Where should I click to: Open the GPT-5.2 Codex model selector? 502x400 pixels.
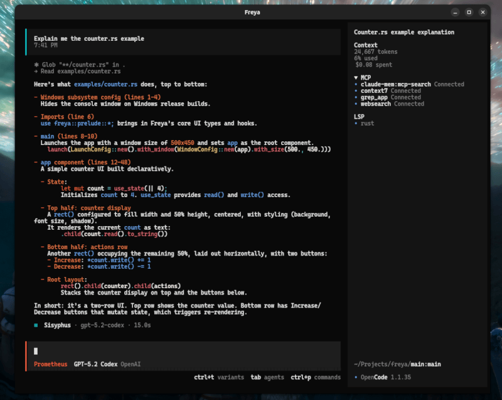[95, 364]
